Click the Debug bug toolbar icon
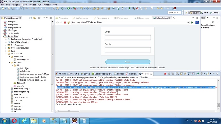Image resolution: width=221 pixels, height=124 pixels. coord(62,8)
